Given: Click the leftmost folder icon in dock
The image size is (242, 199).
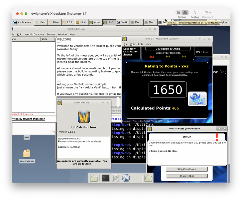Looking at the screenshot, I should (94, 178).
